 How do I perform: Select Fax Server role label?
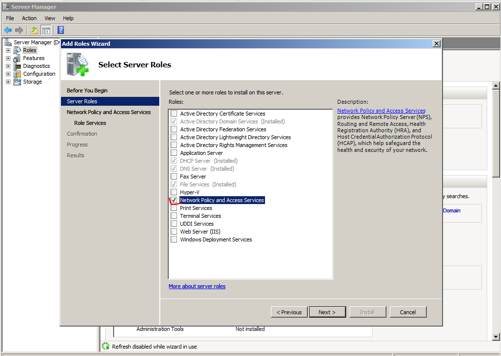(193, 177)
